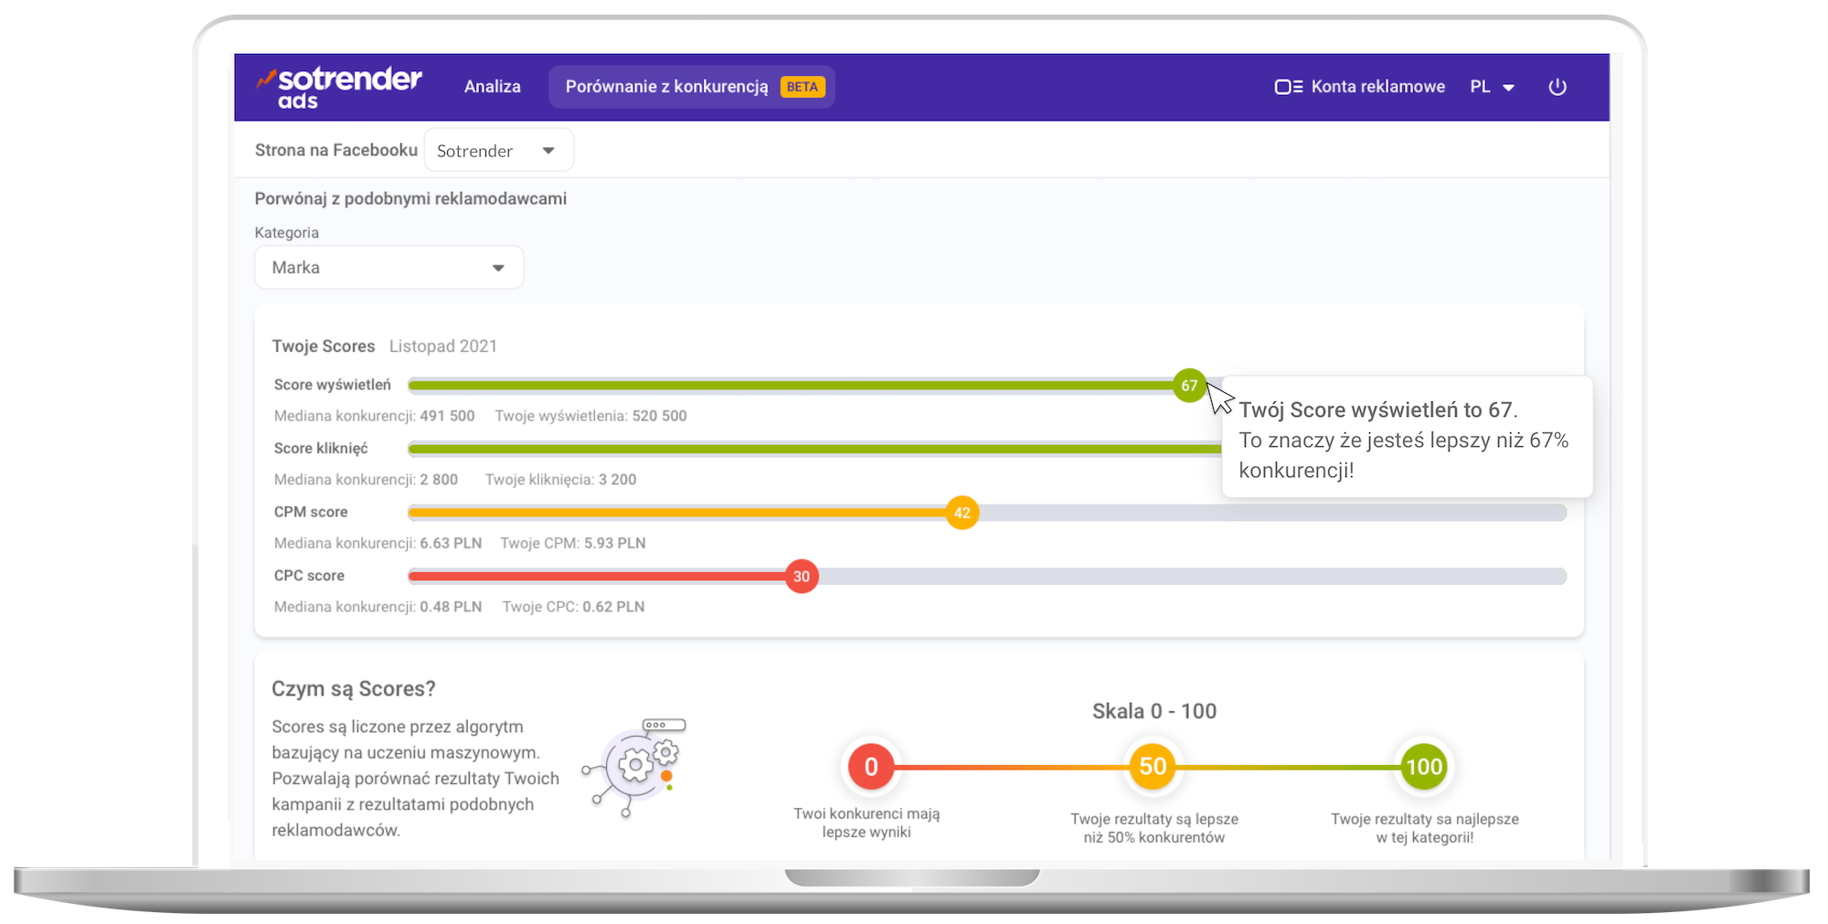Click the yellow 50 scale circle
The image size is (1828, 924).
(x=1153, y=766)
